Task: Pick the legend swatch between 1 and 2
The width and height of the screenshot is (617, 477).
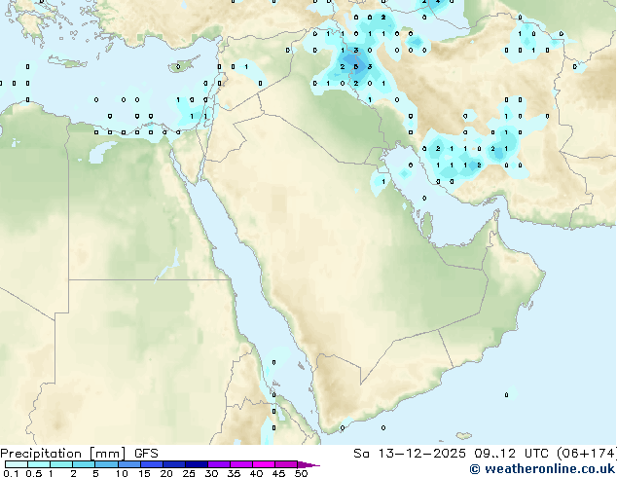Action: tap(61, 464)
